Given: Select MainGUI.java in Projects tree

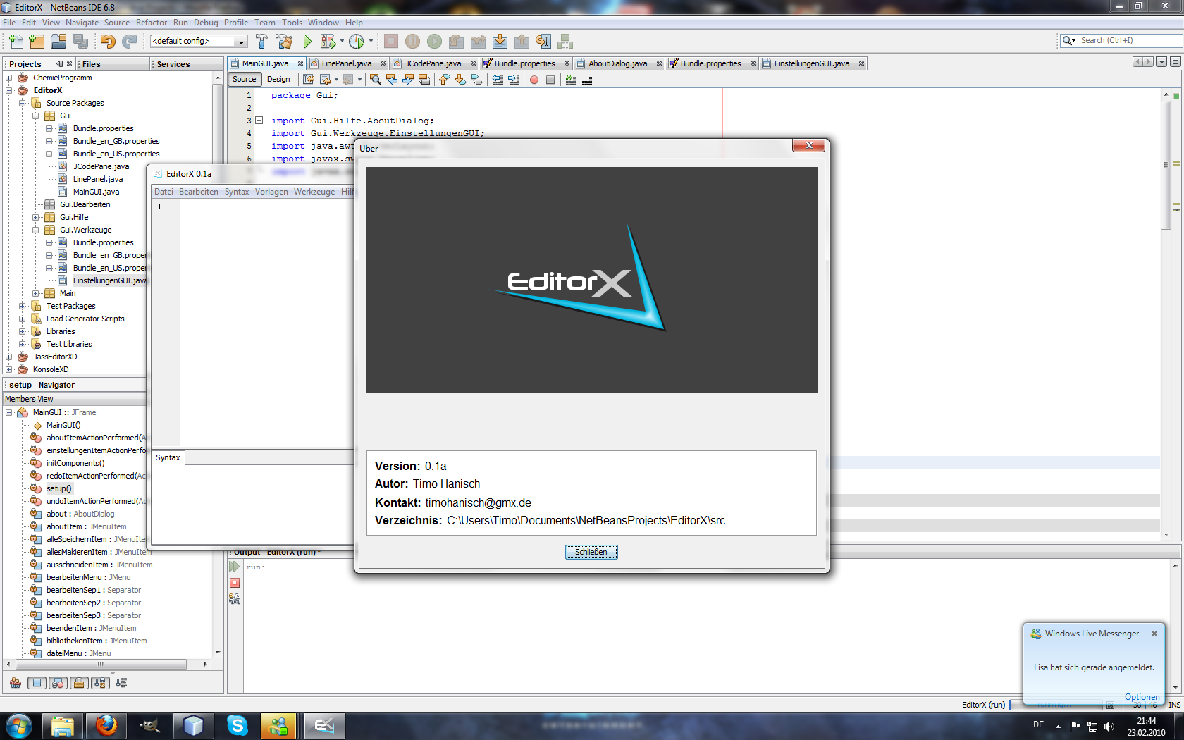Looking at the screenshot, I should click(x=96, y=192).
